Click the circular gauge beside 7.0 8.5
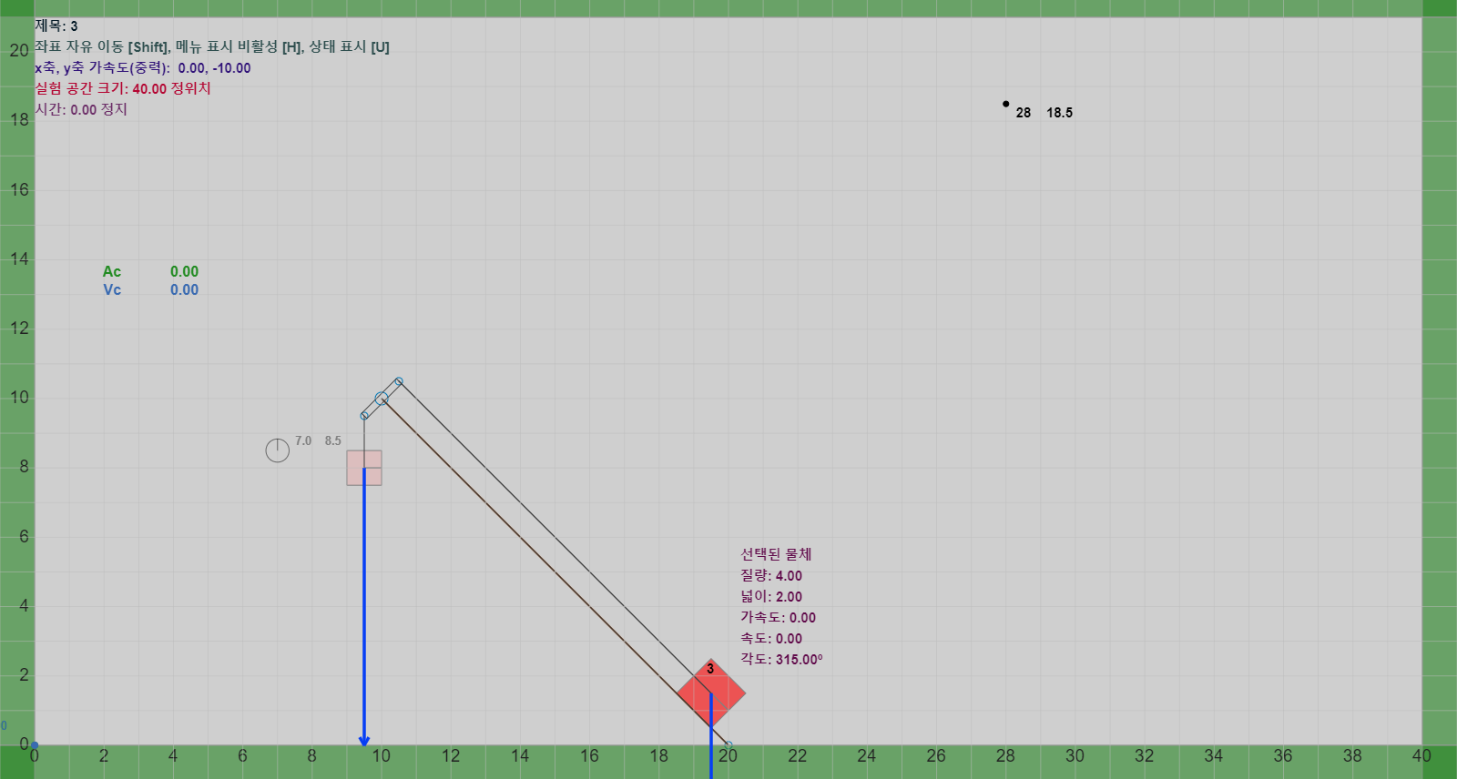Viewport: 1457px width, 779px height. pyautogui.click(x=278, y=450)
